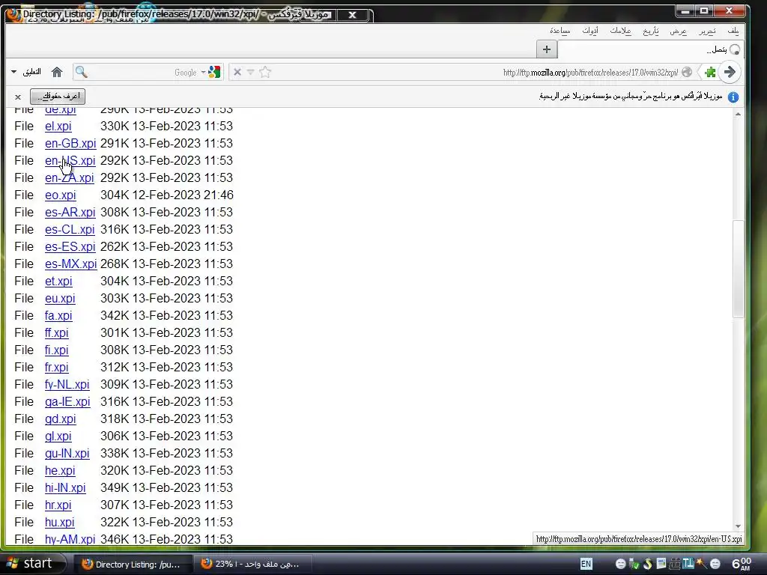Open the gu-IN.xpi link
Viewport: 767px width, 575px height.
pos(67,453)
